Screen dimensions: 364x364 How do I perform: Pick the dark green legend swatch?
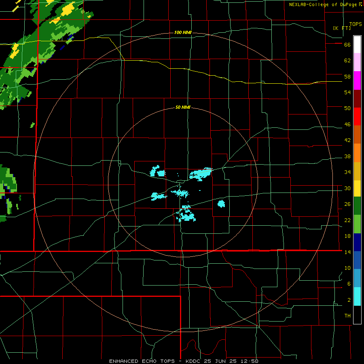357,206
